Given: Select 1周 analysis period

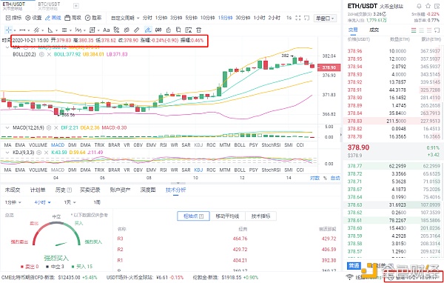Looking at the screenshot, I should 96,202.
